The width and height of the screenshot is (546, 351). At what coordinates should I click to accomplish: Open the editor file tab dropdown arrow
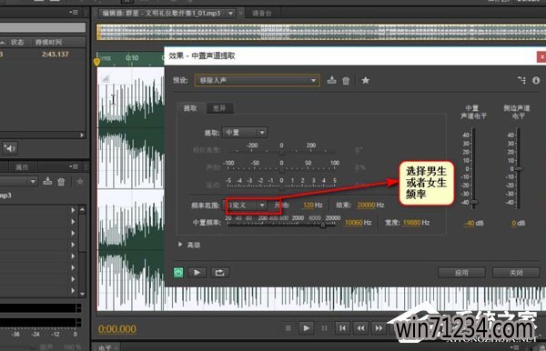point(230,14)
